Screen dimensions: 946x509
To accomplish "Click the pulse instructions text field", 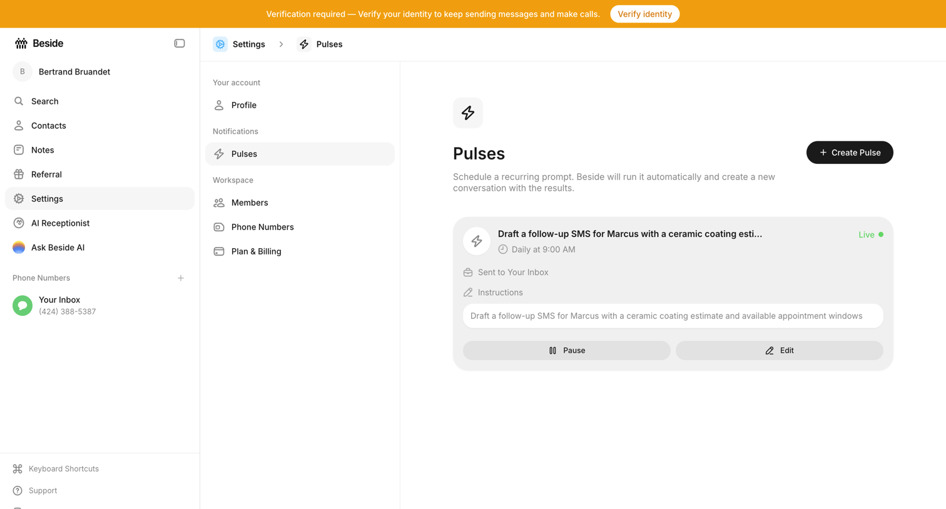I will pyautogui.click(x=673, y=316).
